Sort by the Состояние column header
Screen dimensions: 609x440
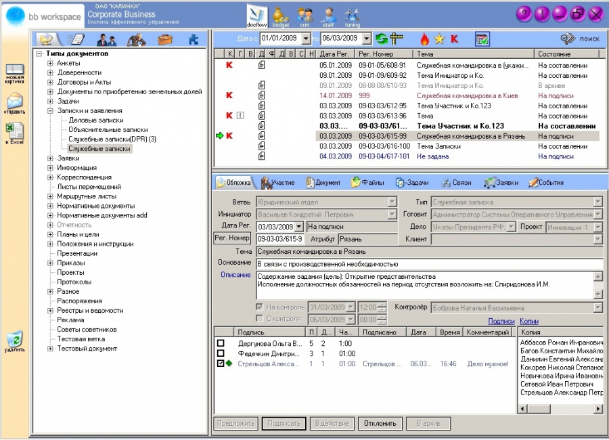(x=567, y=54)
